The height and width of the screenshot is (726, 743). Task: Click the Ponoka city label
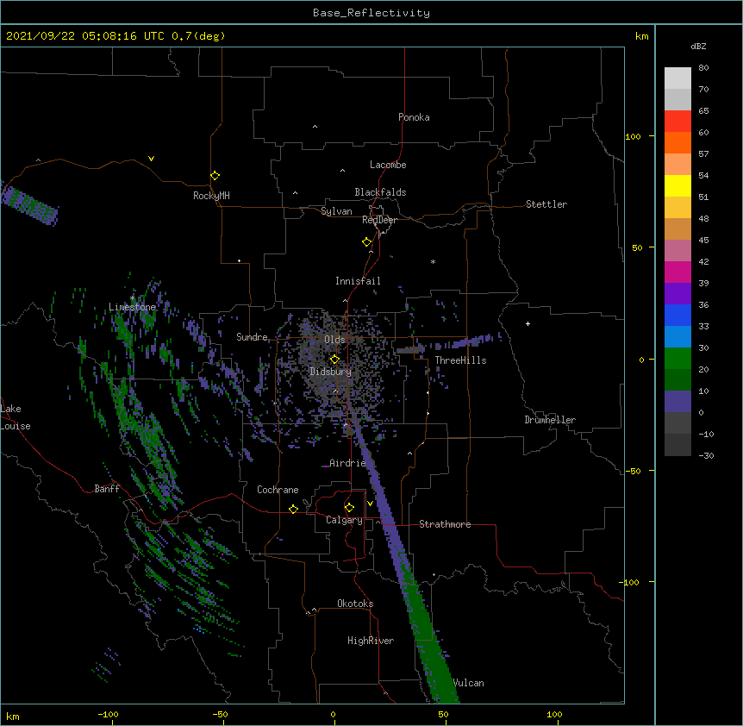point(414,117)
